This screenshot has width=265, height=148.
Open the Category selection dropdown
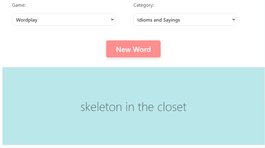tap(185, 20)
